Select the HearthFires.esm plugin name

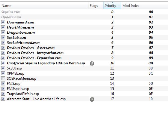[20, 27]
